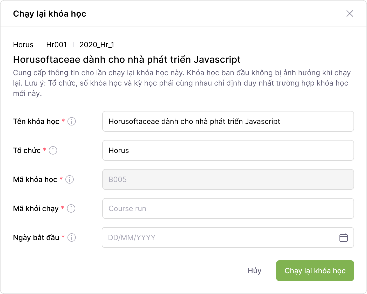The image size is (367, 294).
Task: Click the disabled B005 course code field
Action: click(x=228, y=179)
